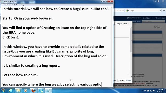The image size is (166, 93).
Task: Click volume speaker tray icon
Action: 154,91
